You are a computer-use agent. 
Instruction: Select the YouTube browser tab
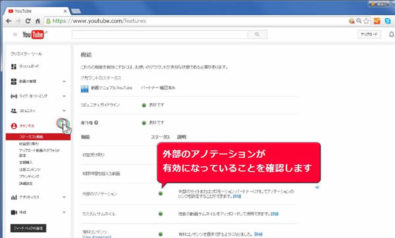click(36, 11)
